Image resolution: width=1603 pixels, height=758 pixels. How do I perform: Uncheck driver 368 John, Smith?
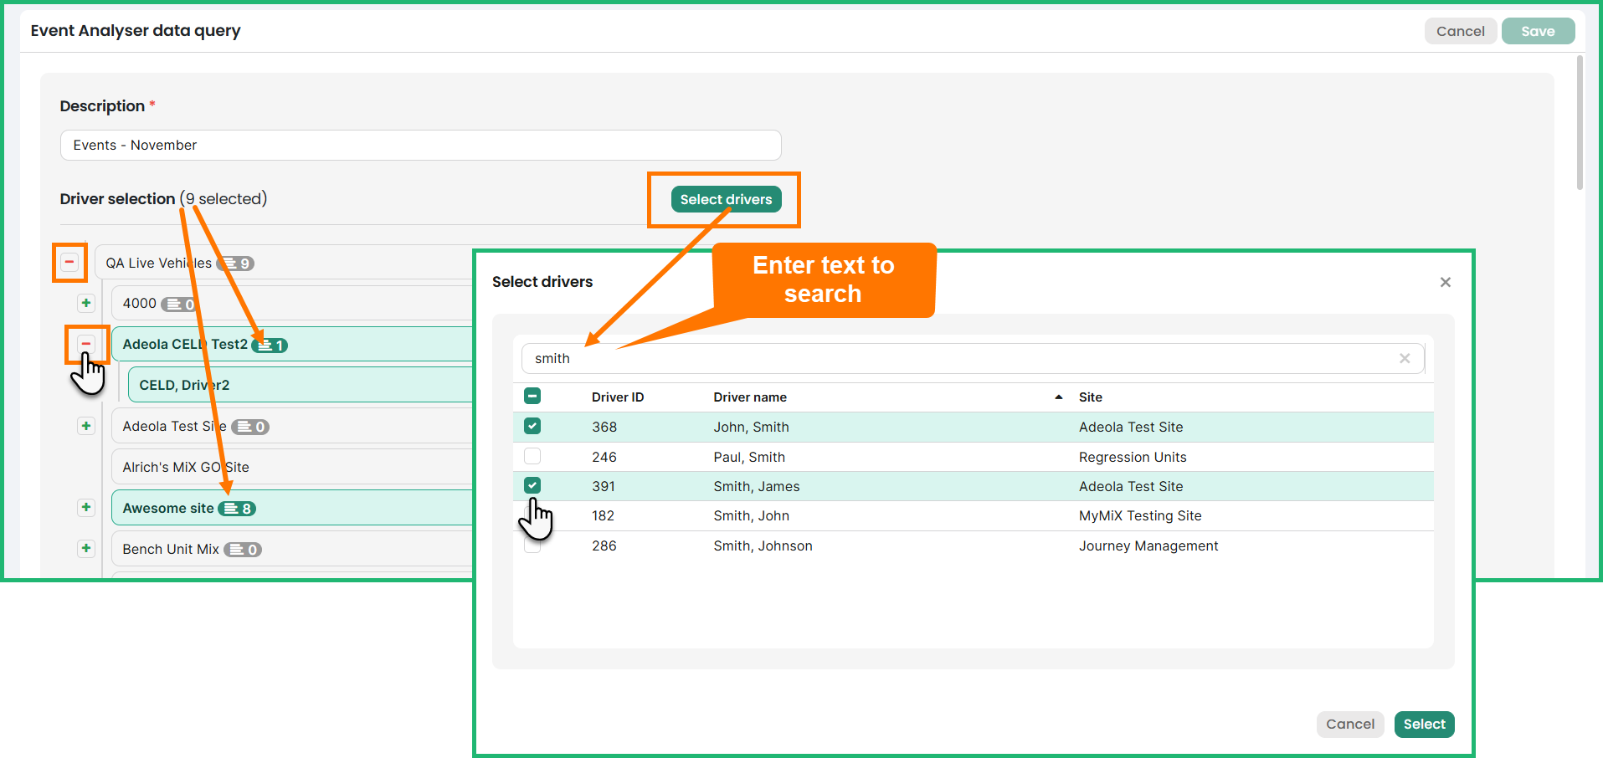click(532, 427)
